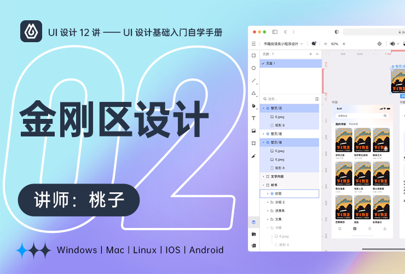Select the Triangle polygon tool

click(x=254, y=93)
